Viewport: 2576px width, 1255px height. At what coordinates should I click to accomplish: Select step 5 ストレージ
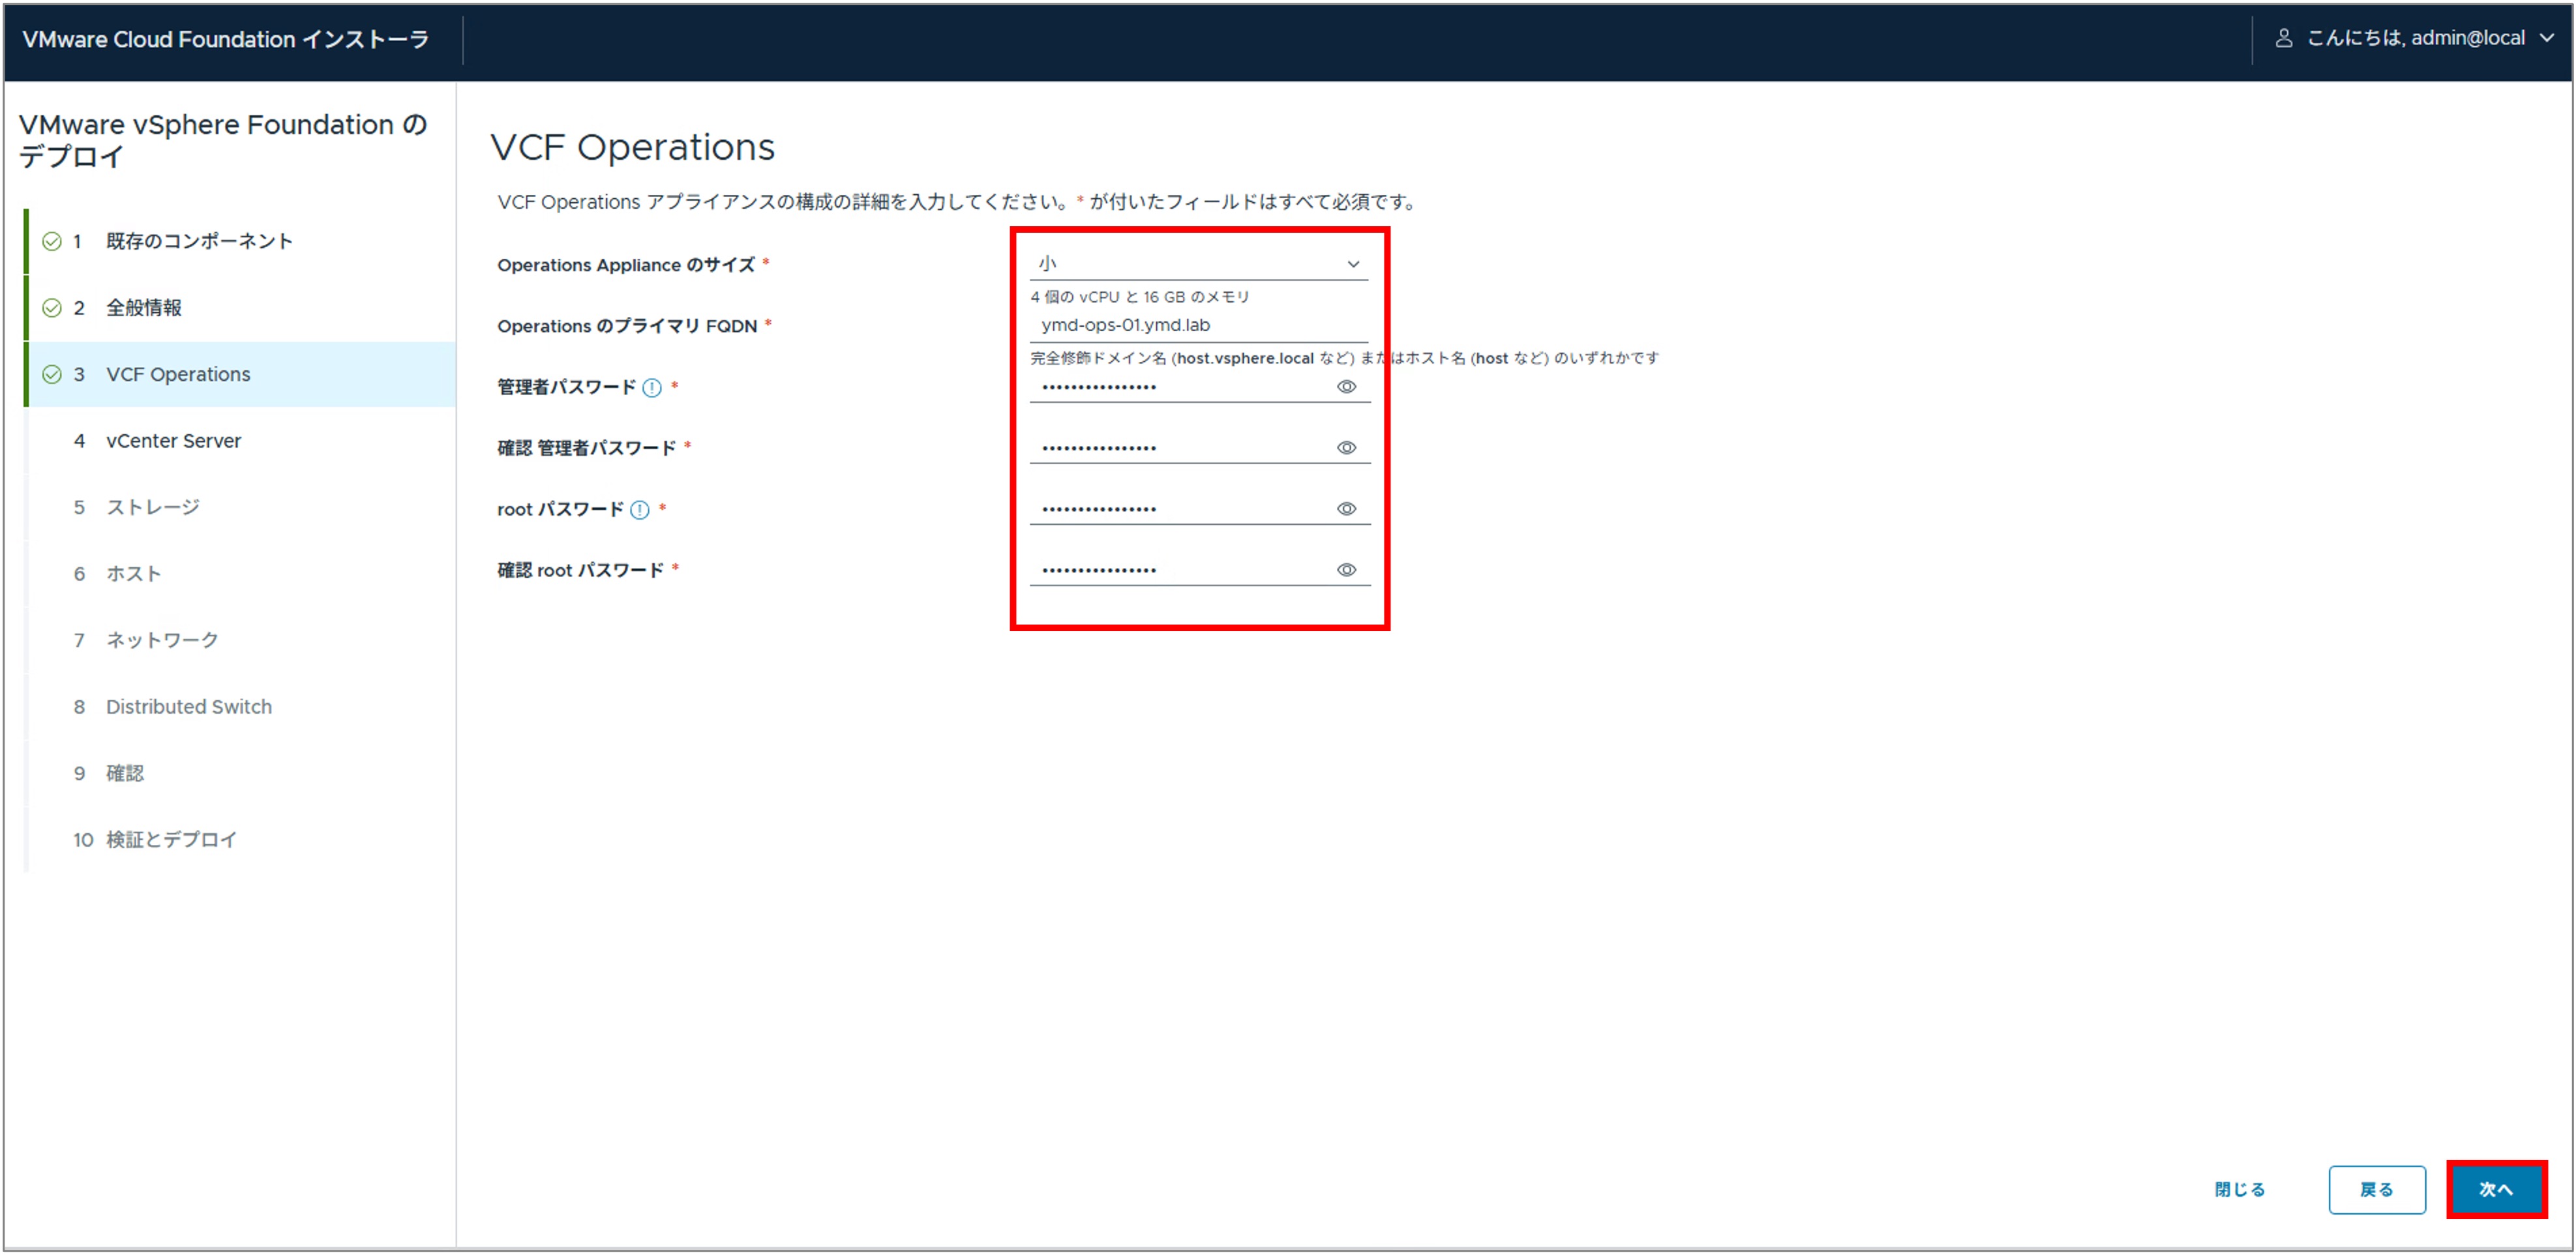240,507
